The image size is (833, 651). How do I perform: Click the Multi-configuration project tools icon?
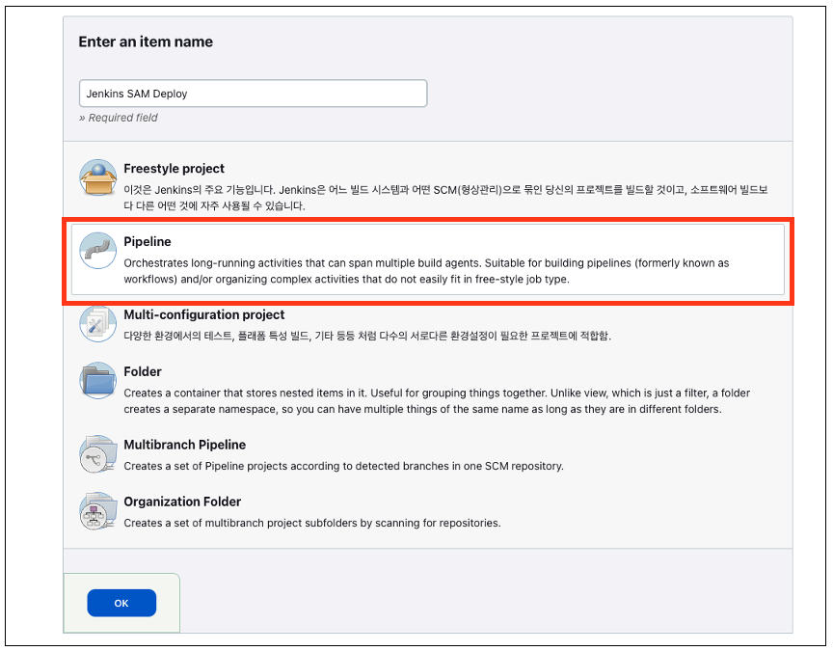pyautogui.click(x=97, y=324)
